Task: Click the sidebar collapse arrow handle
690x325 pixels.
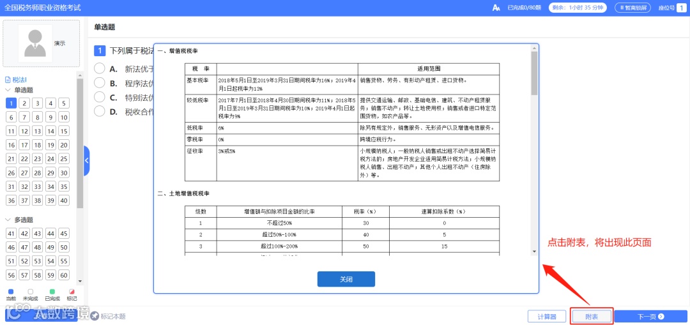Action: pyautogui.click(x=87, y=160)
